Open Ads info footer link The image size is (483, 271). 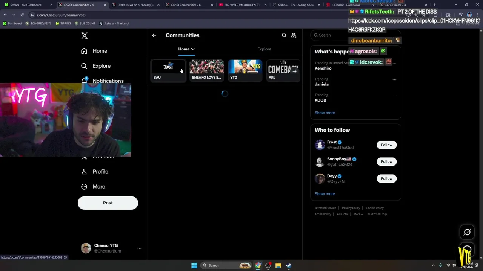click(342, 214)
